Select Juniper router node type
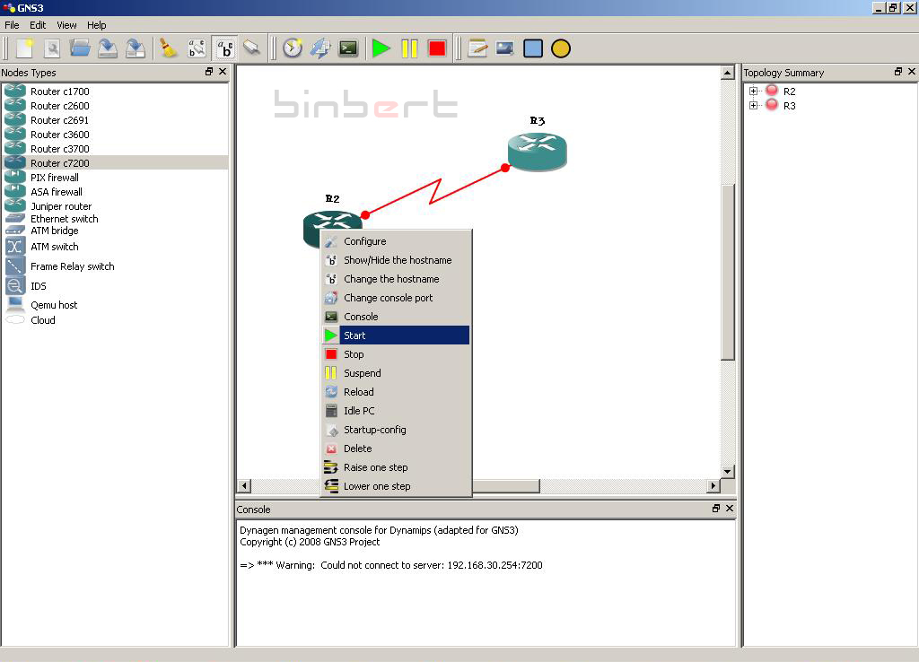Screen dimensions: 919x662 115,206
